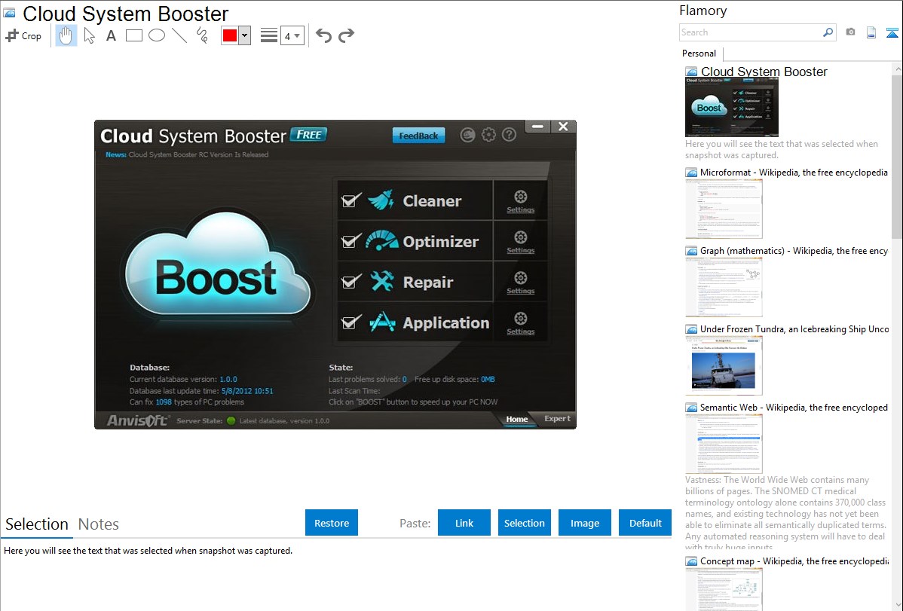Choose the freehand squiggle tool
The width and height of the screenshot is (903, 611).
202,35
